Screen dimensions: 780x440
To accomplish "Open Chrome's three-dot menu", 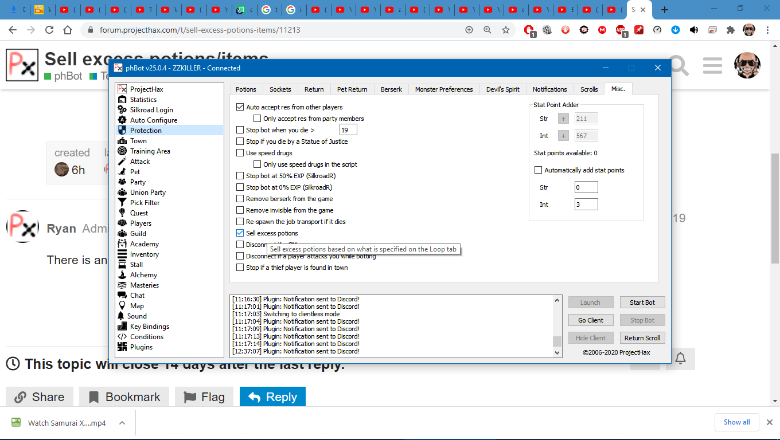I will point(768,30).
